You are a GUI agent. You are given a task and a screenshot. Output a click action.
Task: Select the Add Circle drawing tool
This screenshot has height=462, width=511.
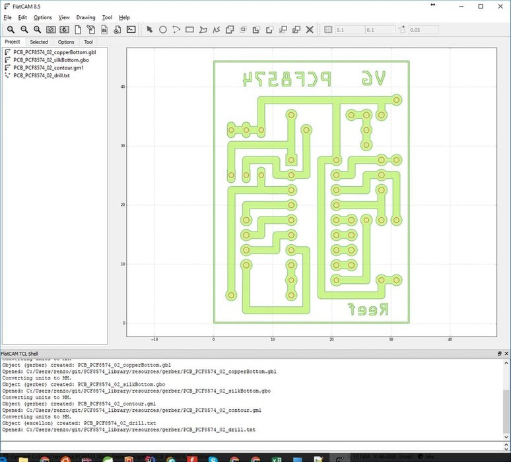click(x=163, y=30)
